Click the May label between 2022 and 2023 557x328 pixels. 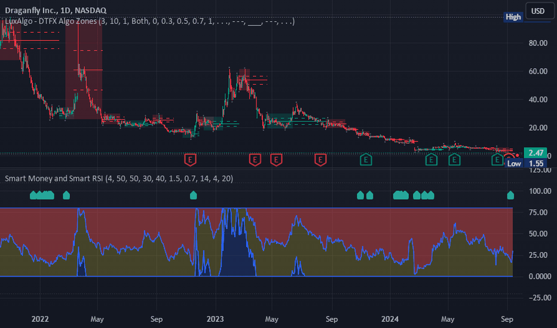tap(97, 319)
